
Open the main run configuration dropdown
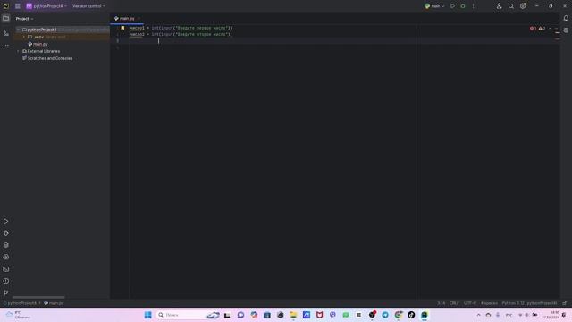pyautogui.click(x=434, y=6)
